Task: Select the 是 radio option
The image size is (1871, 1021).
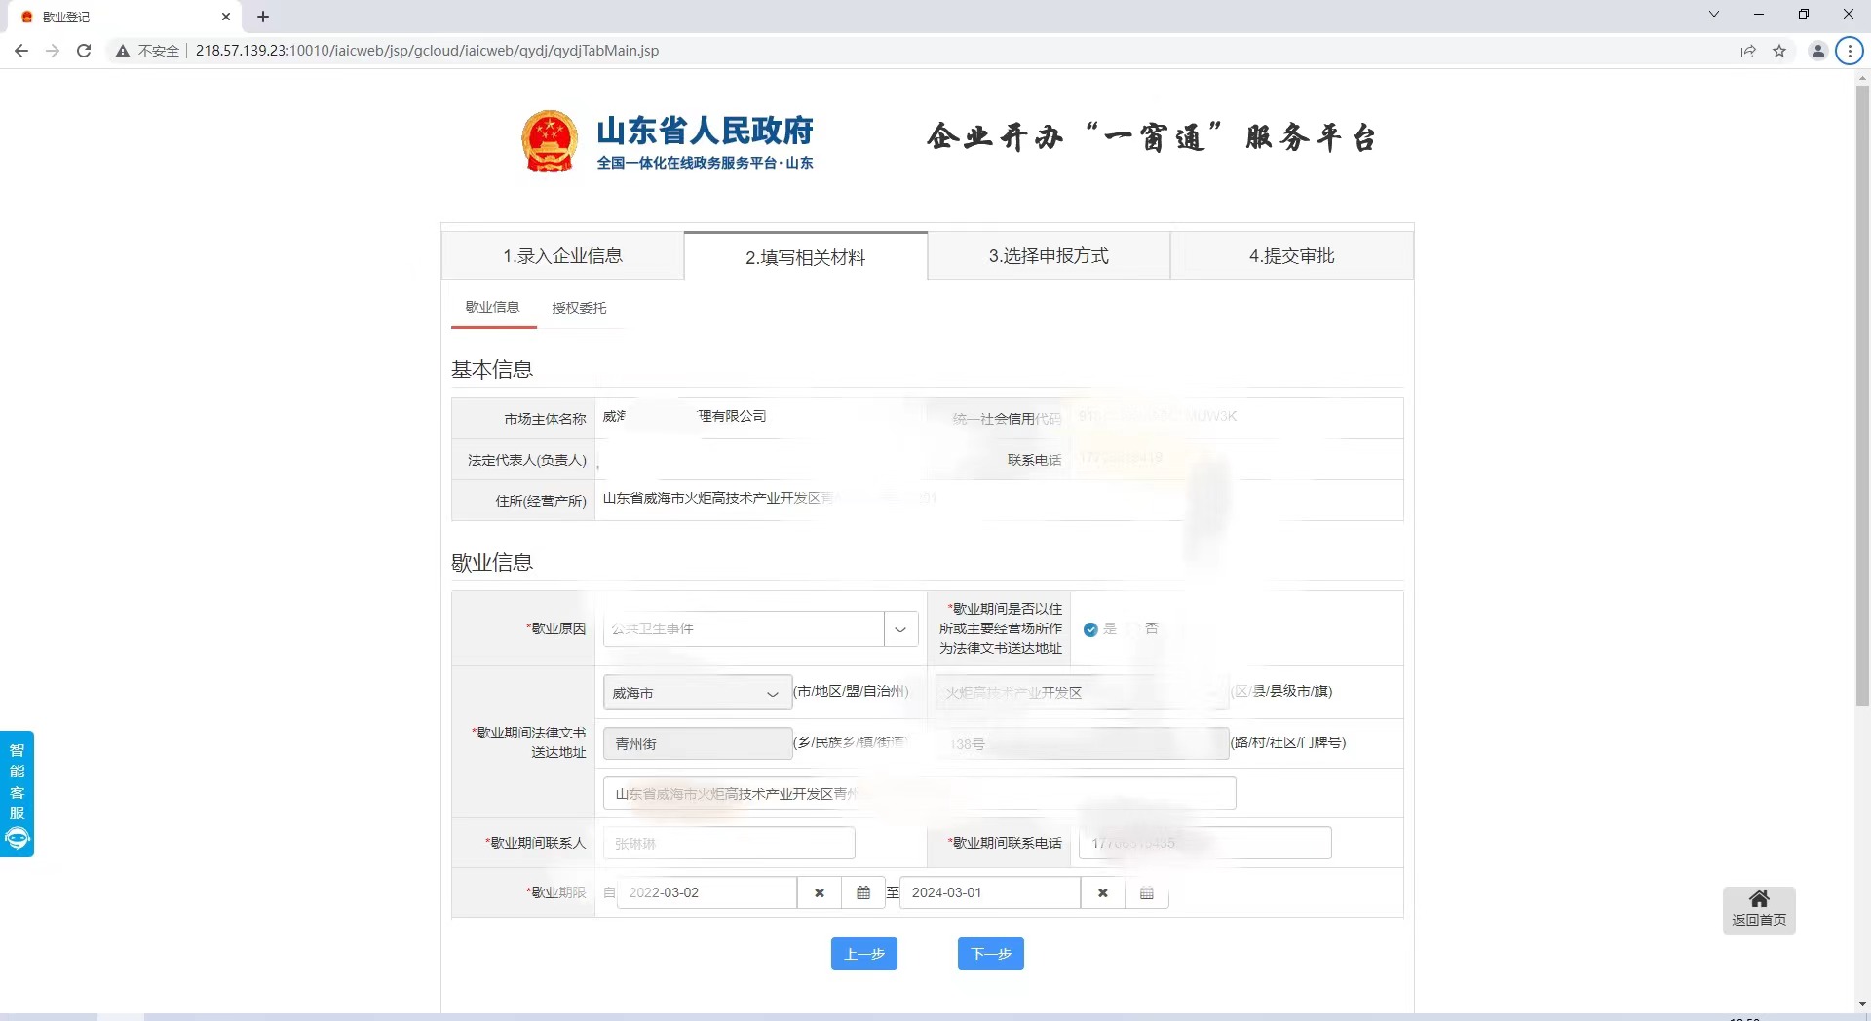Action: click(x=1091, y=629)
